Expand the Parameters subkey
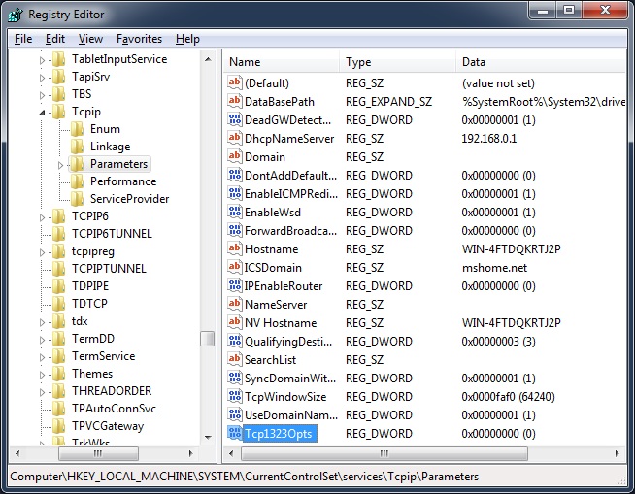The image size is (635, 494). [61, 165]
